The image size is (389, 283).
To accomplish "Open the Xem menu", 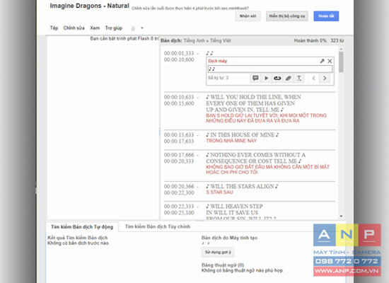I will [x=95, y=28].
